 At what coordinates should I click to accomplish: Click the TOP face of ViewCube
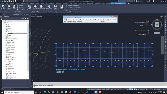pos(157,25)
